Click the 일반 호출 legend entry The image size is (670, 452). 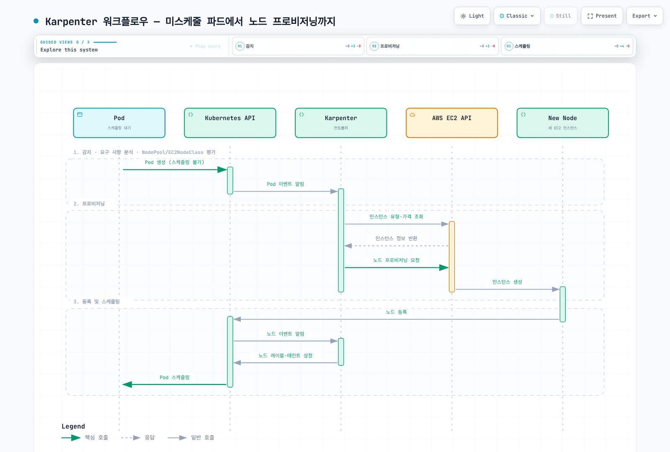pyautogui.click(x=191, y=438)
